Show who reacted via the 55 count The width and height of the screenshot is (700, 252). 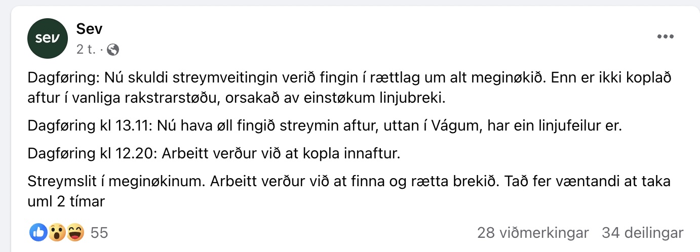pos(99,233)
